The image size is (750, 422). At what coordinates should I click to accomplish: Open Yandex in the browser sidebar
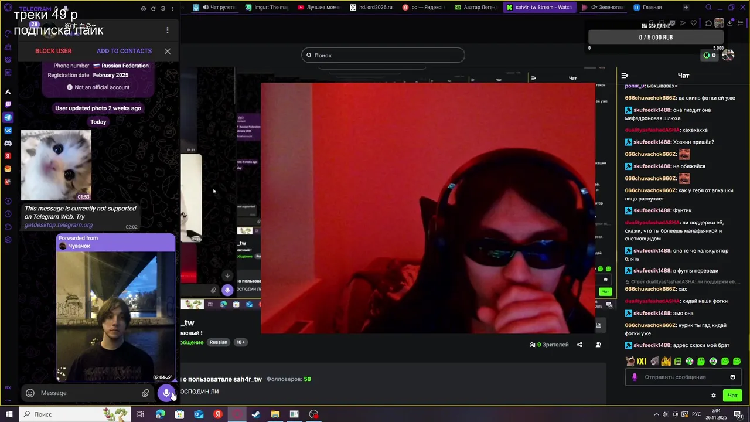[8, 156]
